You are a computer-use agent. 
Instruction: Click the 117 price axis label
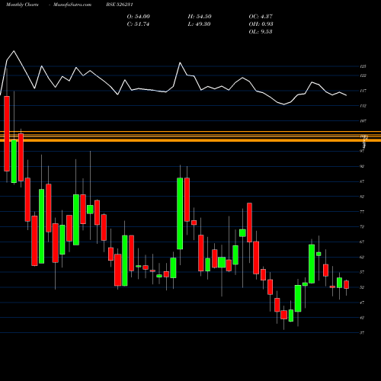pyautogui.click(x=363, y=91)
